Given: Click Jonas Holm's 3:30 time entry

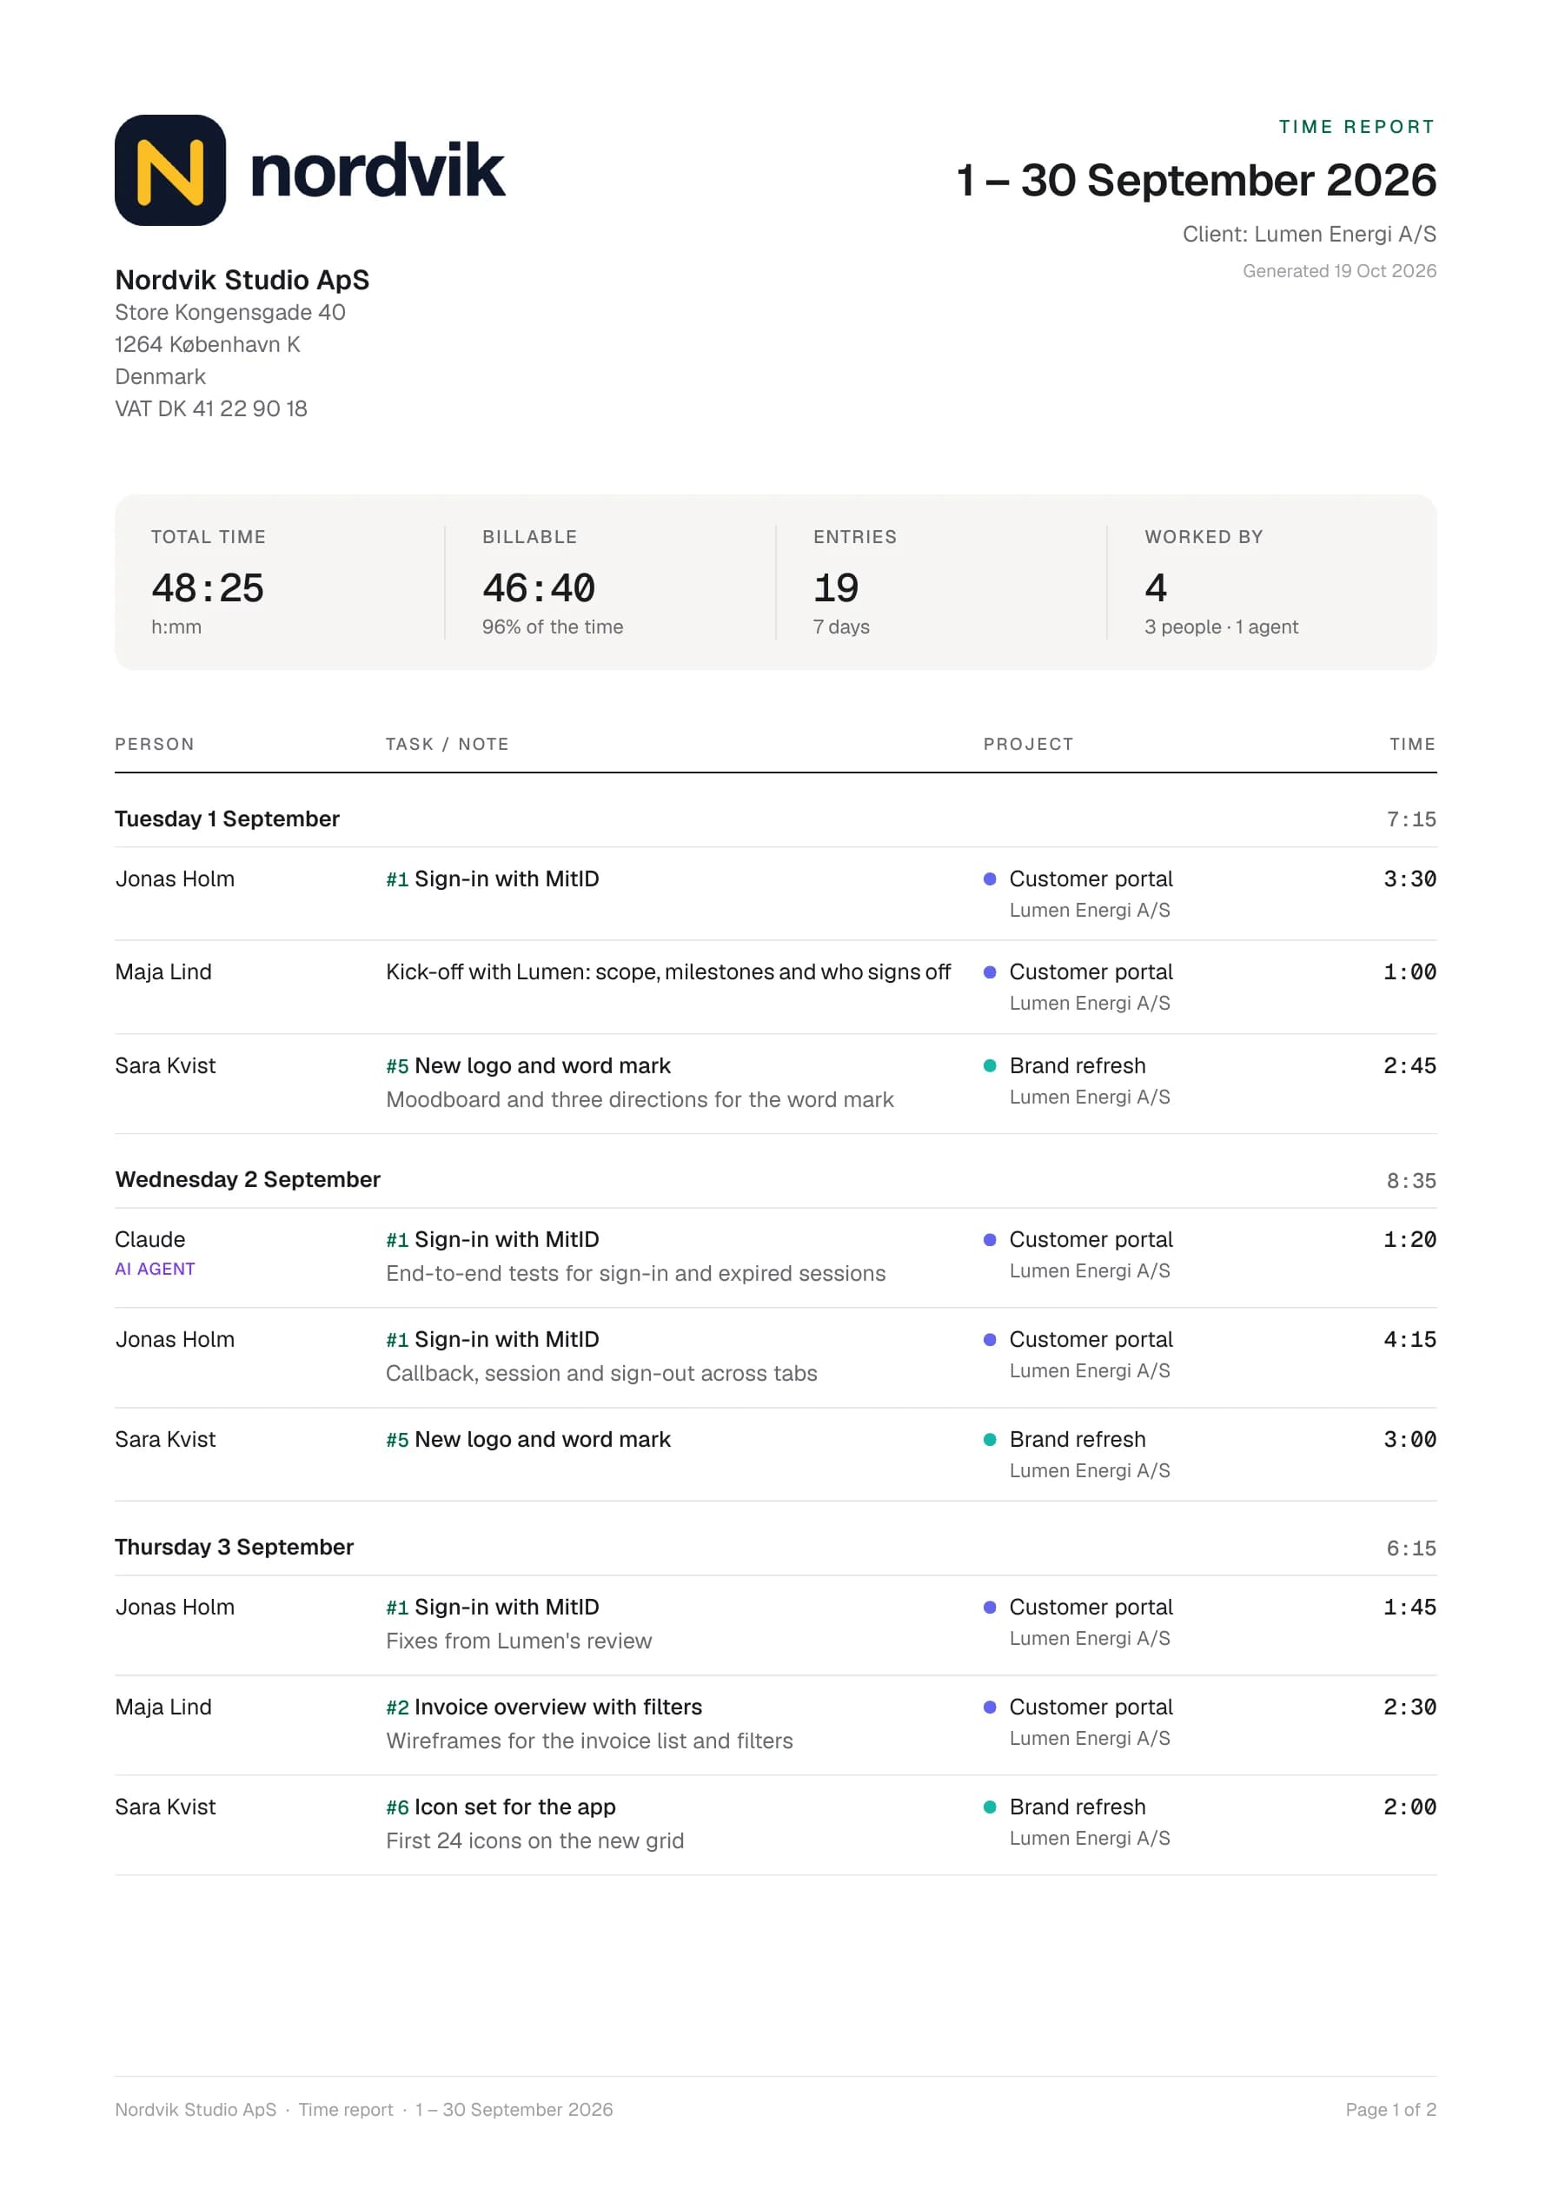Looking at the screenshot, I should pos(1409,879).
